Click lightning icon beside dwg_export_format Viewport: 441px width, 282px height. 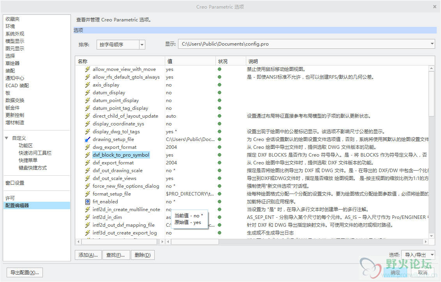[88, 147]
